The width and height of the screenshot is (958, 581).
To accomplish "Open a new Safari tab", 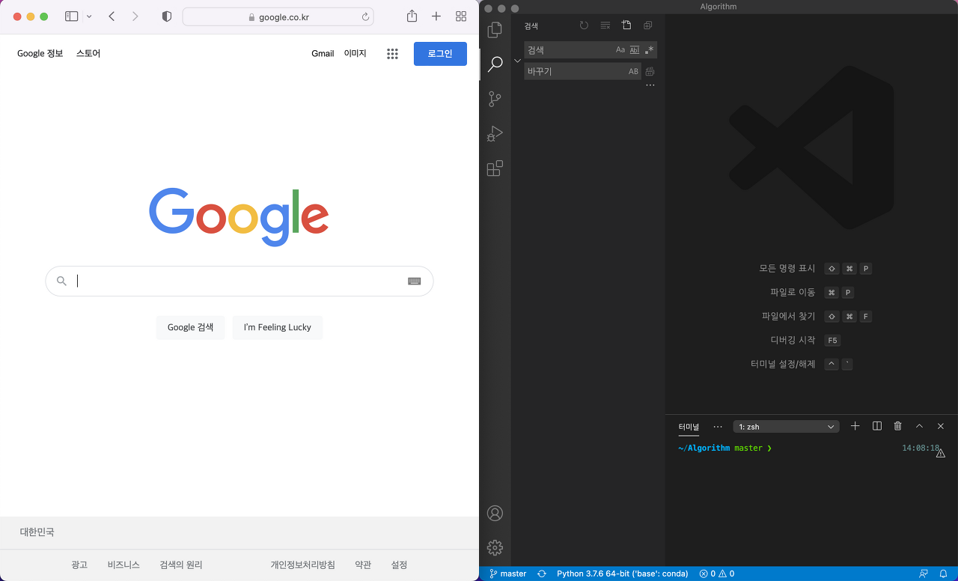I will (x=436, y=16).
